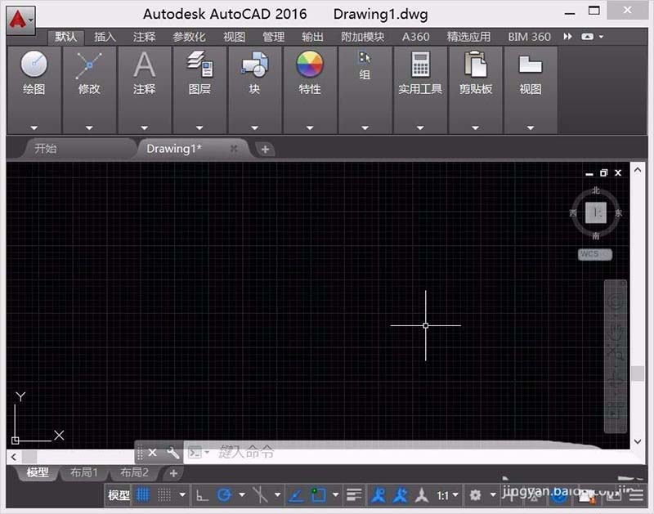Expand the 绘图 panel dropdown arrow
This screenshot has width=654, height=514.
34,128
